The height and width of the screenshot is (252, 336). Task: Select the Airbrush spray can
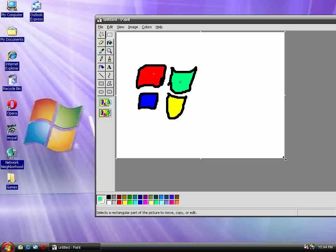point(101,67)
